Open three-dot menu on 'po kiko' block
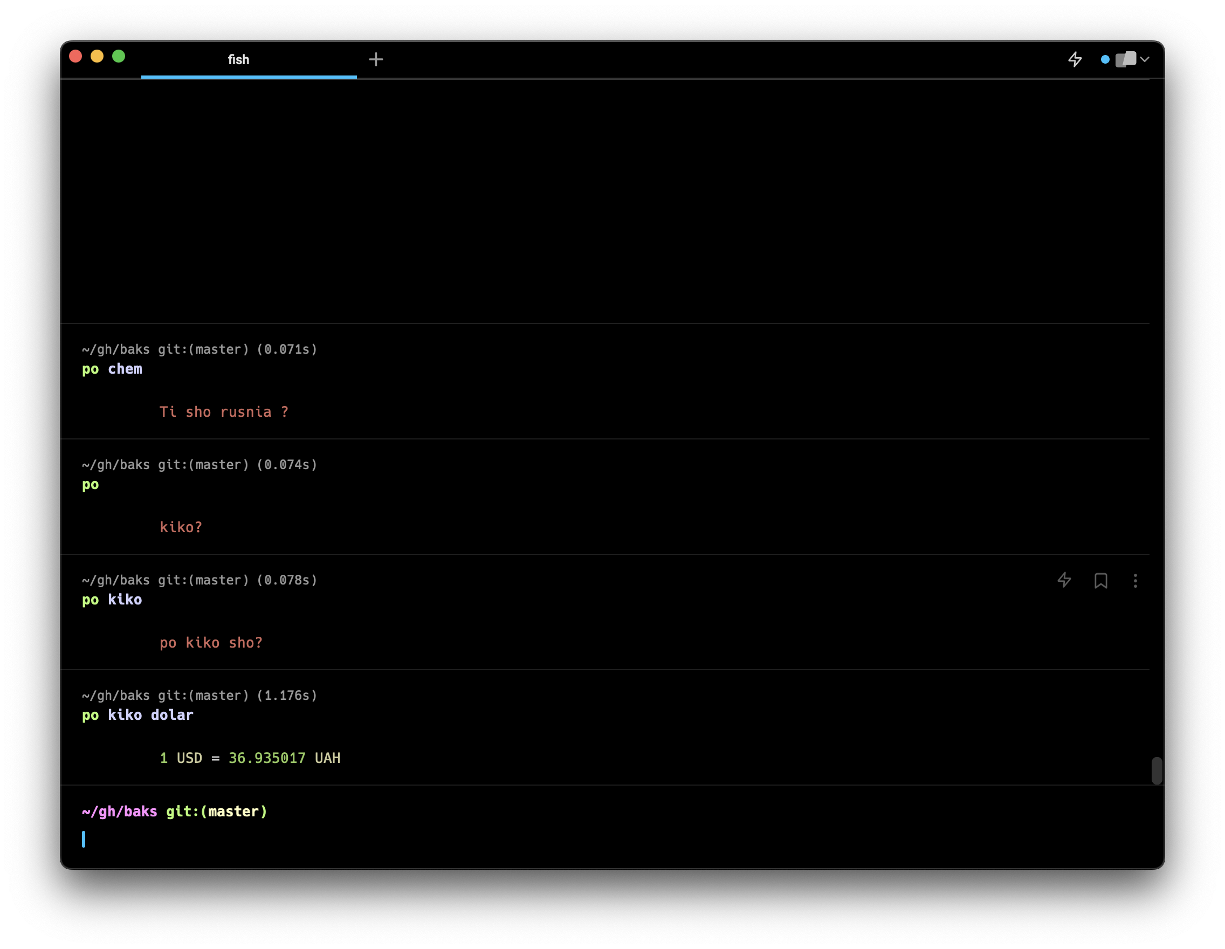The height and width of the screenshot is (949, 1225). pyautogui.click(x=1135, y=581)
